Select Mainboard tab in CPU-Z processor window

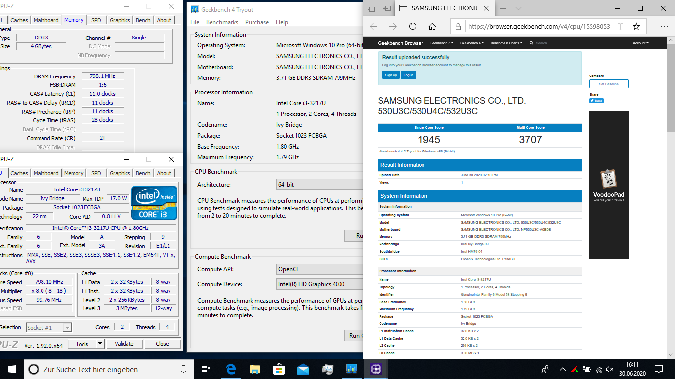click(46, 173)
